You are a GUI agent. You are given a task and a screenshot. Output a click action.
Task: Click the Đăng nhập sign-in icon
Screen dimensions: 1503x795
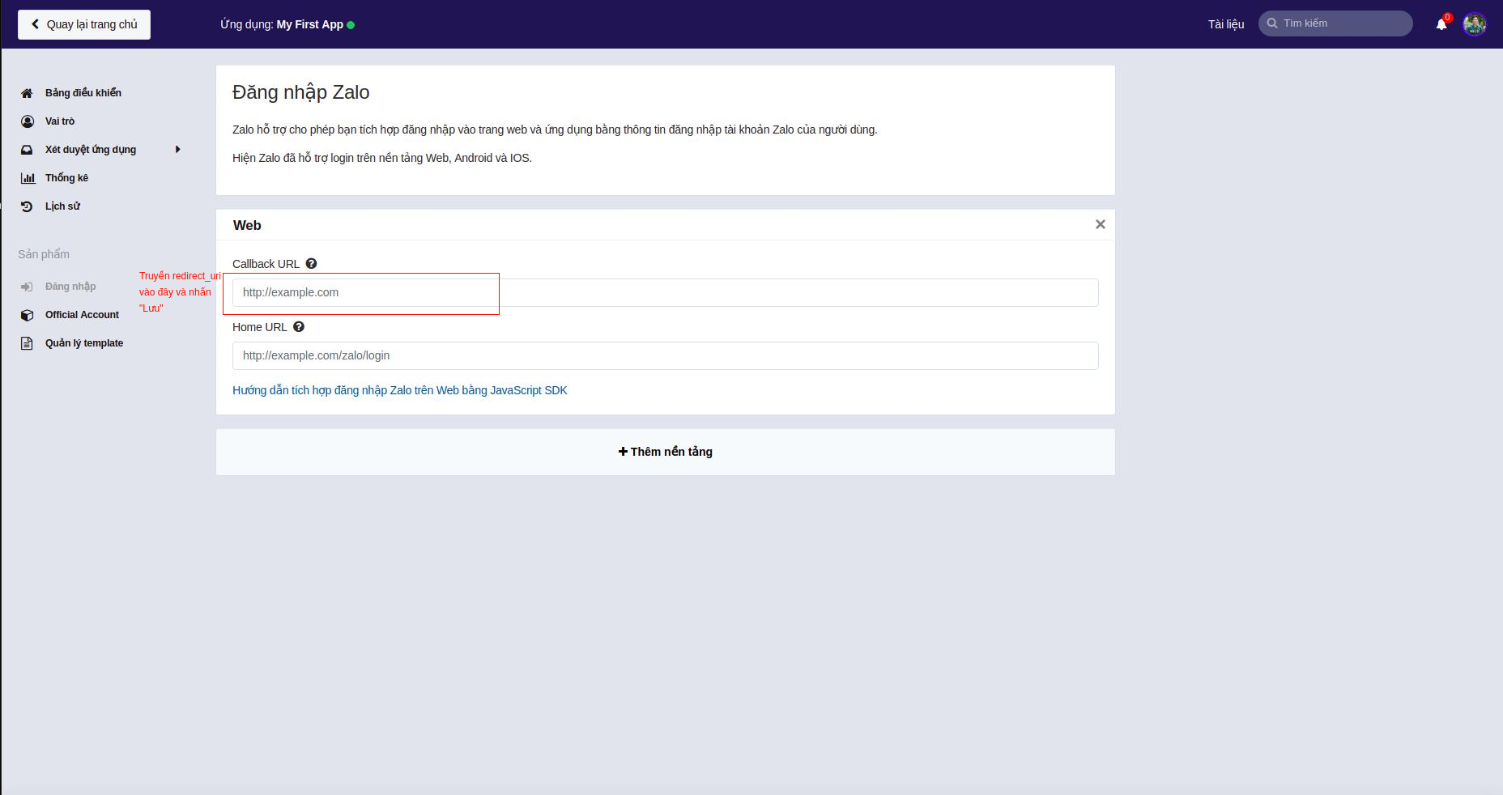(x=27, y=287)
